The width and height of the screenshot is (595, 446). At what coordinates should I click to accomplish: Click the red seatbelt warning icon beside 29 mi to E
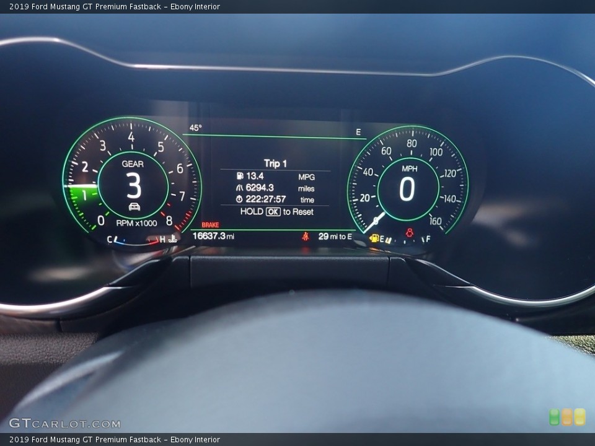coord(306,237)
